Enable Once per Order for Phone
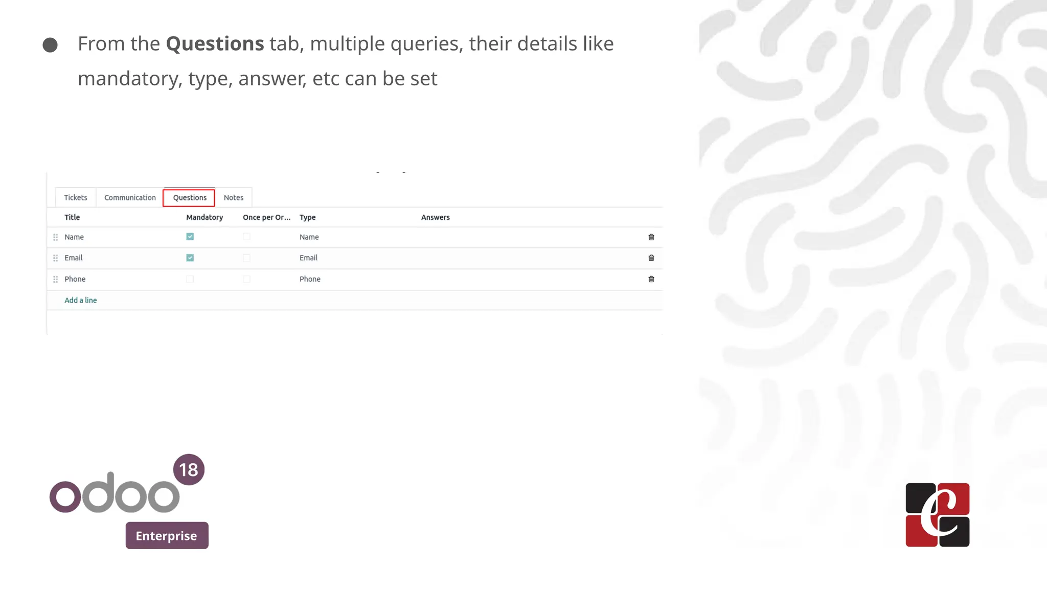Viewport: 1047px width, 589px height. coord(247,279)
